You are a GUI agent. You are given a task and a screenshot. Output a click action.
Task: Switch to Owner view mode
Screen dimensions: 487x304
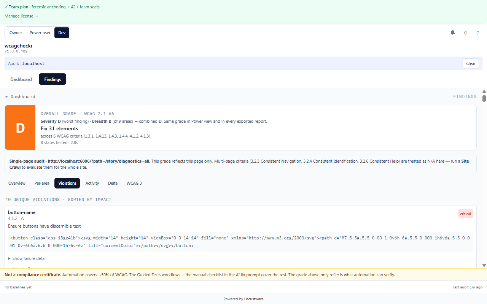pos(16,33)
